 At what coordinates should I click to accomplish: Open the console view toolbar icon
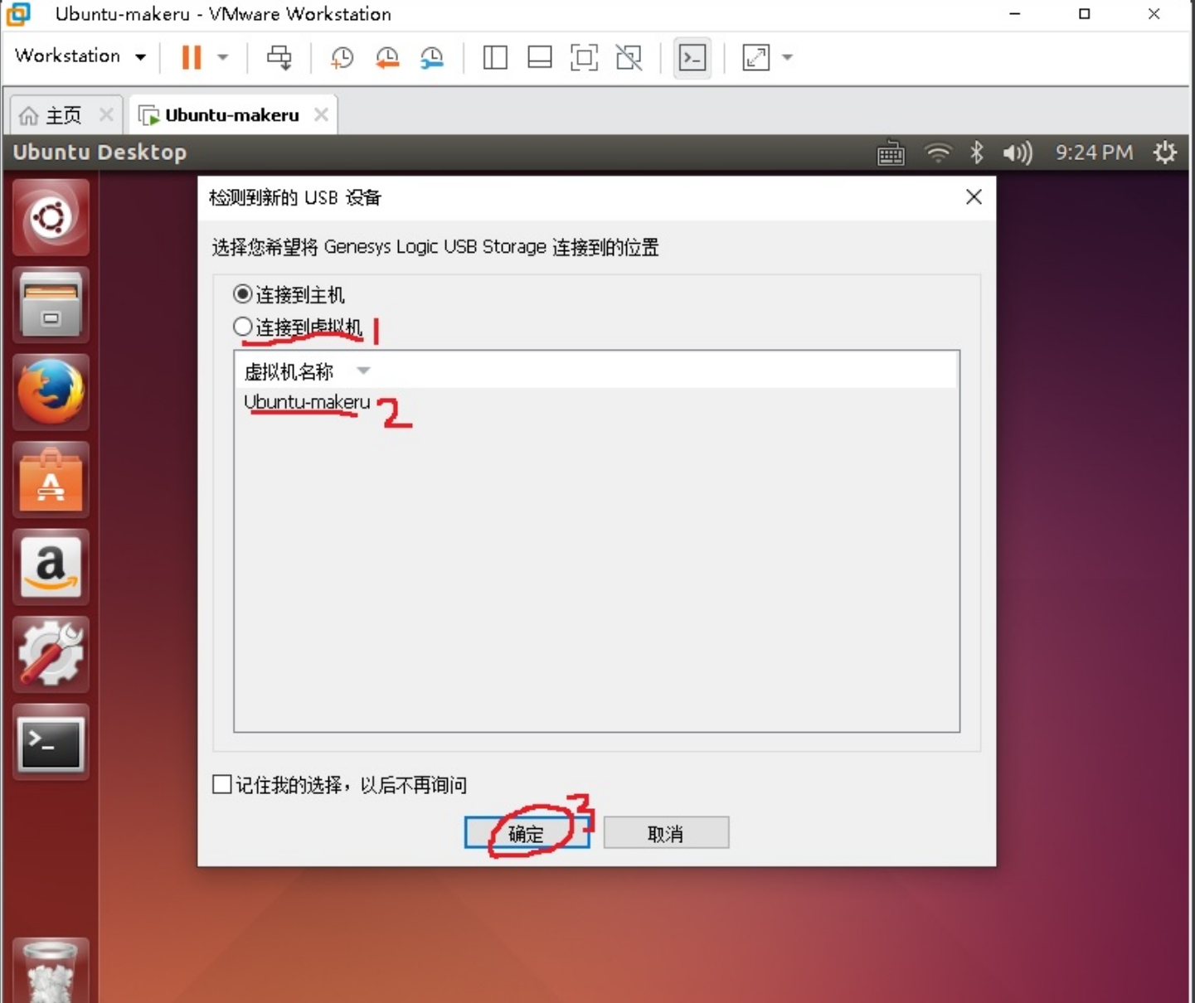tap(692, 57)
